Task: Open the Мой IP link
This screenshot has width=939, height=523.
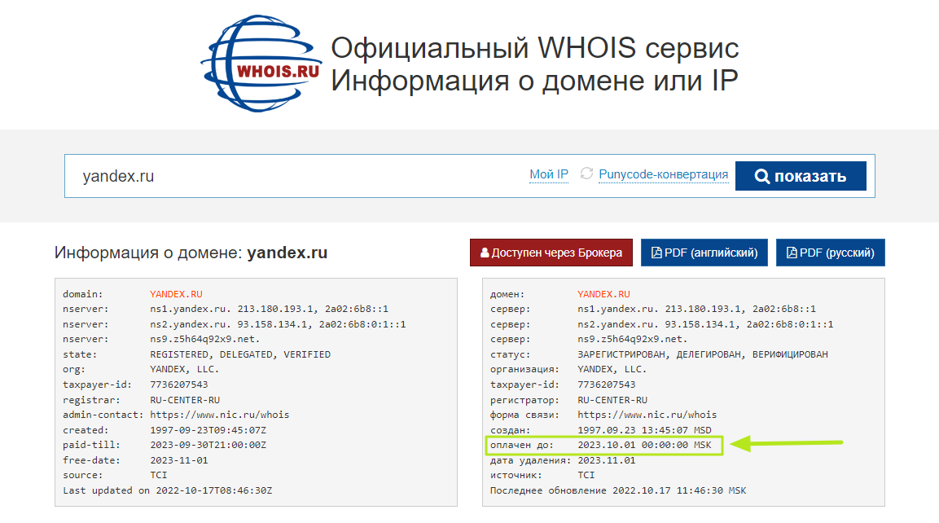Action: 549,174
